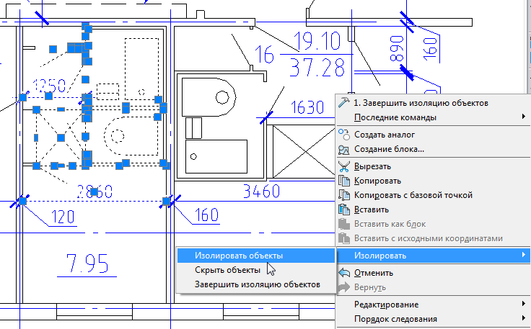This screenshot has height=329, width=531.
Task: Expand arrow beside Изолировать
Action: 524,255
